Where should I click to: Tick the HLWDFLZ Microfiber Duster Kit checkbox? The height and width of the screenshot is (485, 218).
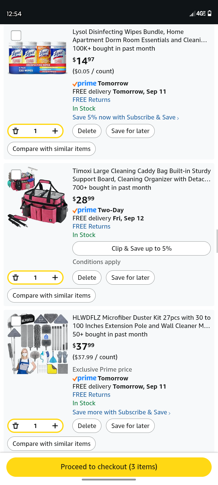pos(16,321)
